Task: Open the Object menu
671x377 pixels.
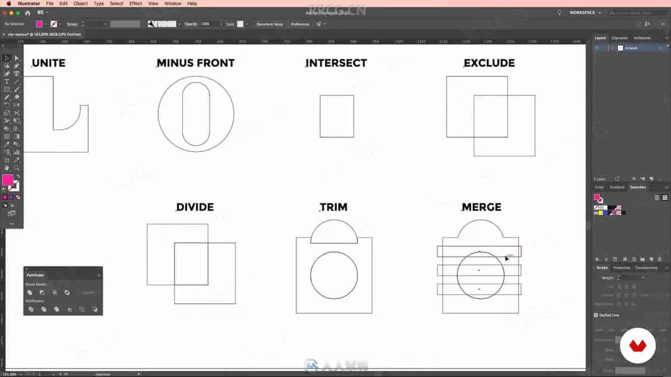Action: coord(81,3)
